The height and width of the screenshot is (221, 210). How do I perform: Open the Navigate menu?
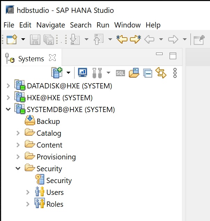click(x=50, y=25)
